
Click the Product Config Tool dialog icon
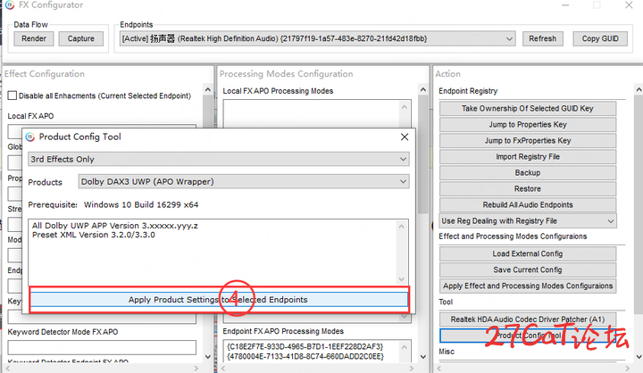[x=30, y=137]
